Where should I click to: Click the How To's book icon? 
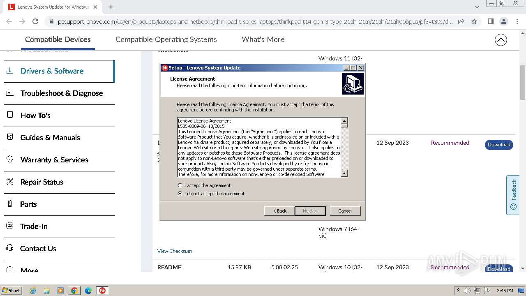point(10,115)
